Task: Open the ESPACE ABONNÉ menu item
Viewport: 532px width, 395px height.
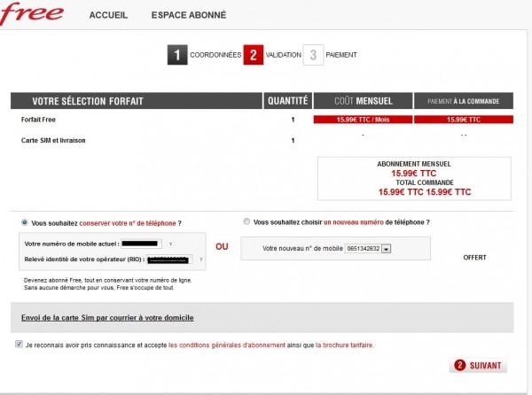Action: click(x=189, y=15)
